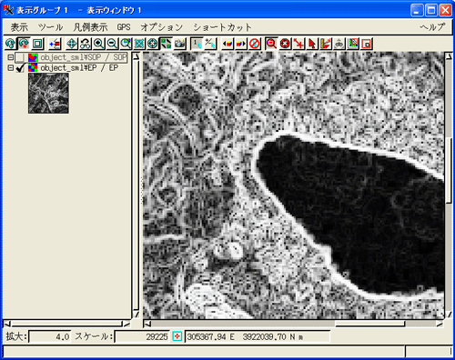The height and width of the screenshot is (360, 455).
Task: Select the red arrow pointer tool
Action: (312, 44)
